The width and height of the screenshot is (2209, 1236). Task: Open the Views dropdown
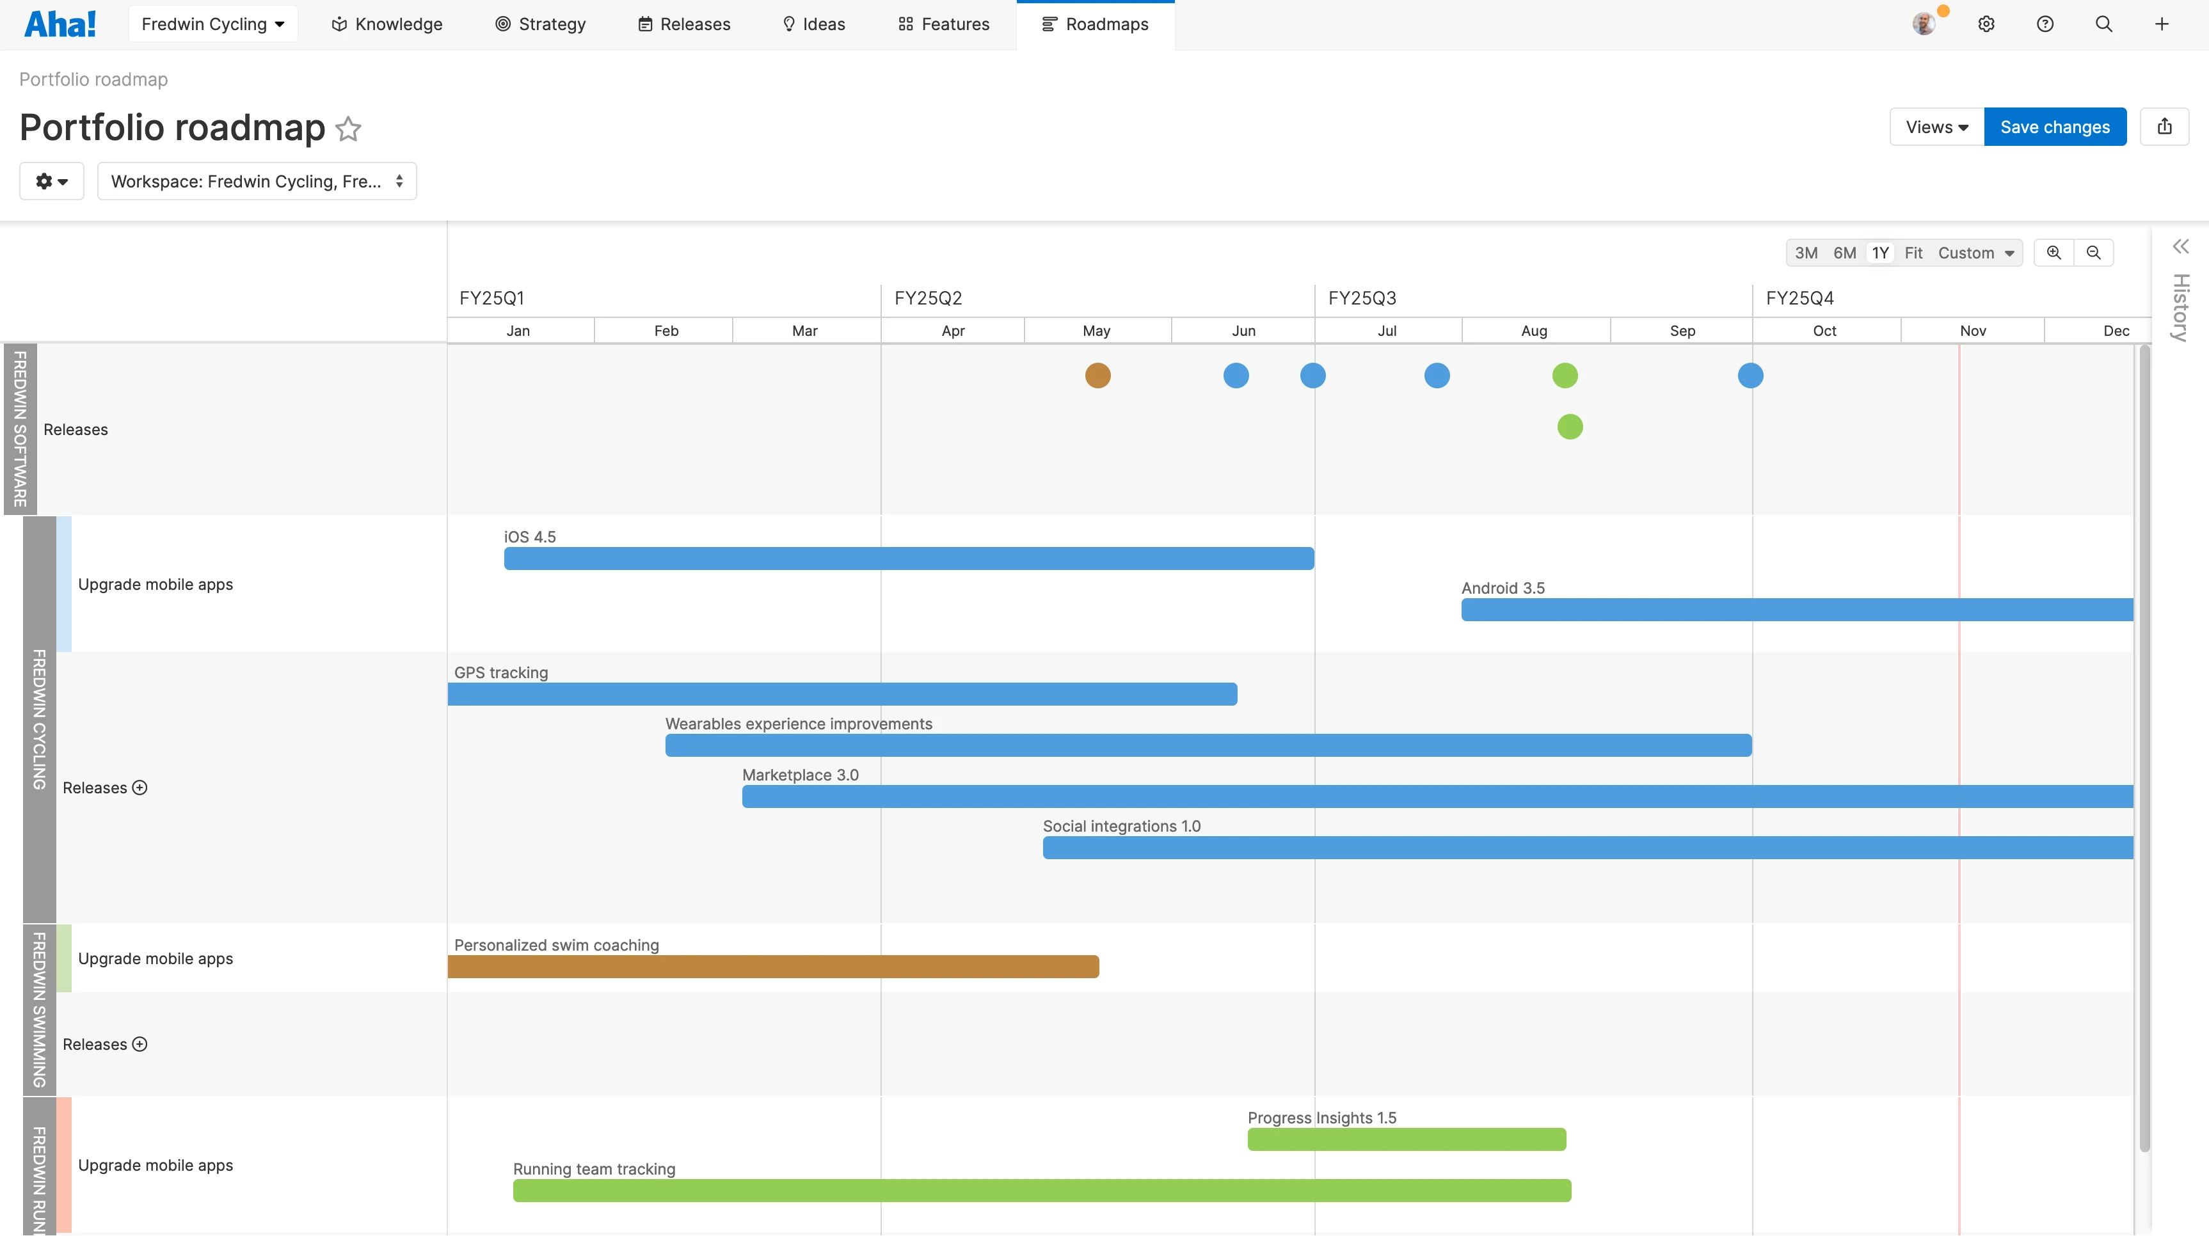coord(1936,126)
